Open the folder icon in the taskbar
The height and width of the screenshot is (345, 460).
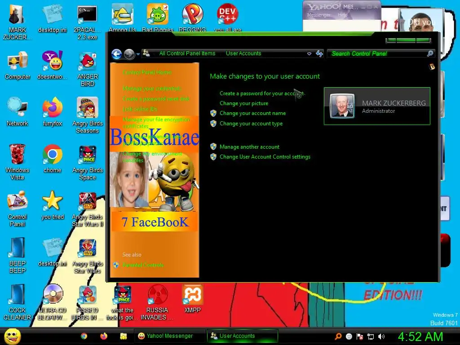[123, 336]
